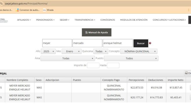Click the Puesto column header in table
Image resolution: width=191 pixels, height=105 pixels.
point(86,80)
